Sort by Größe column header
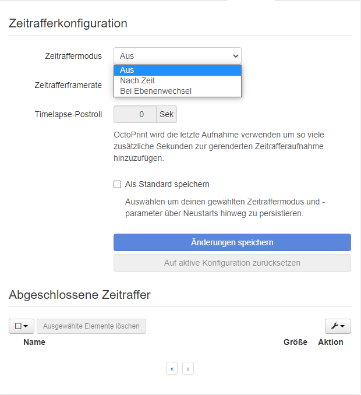 point(295,342)
